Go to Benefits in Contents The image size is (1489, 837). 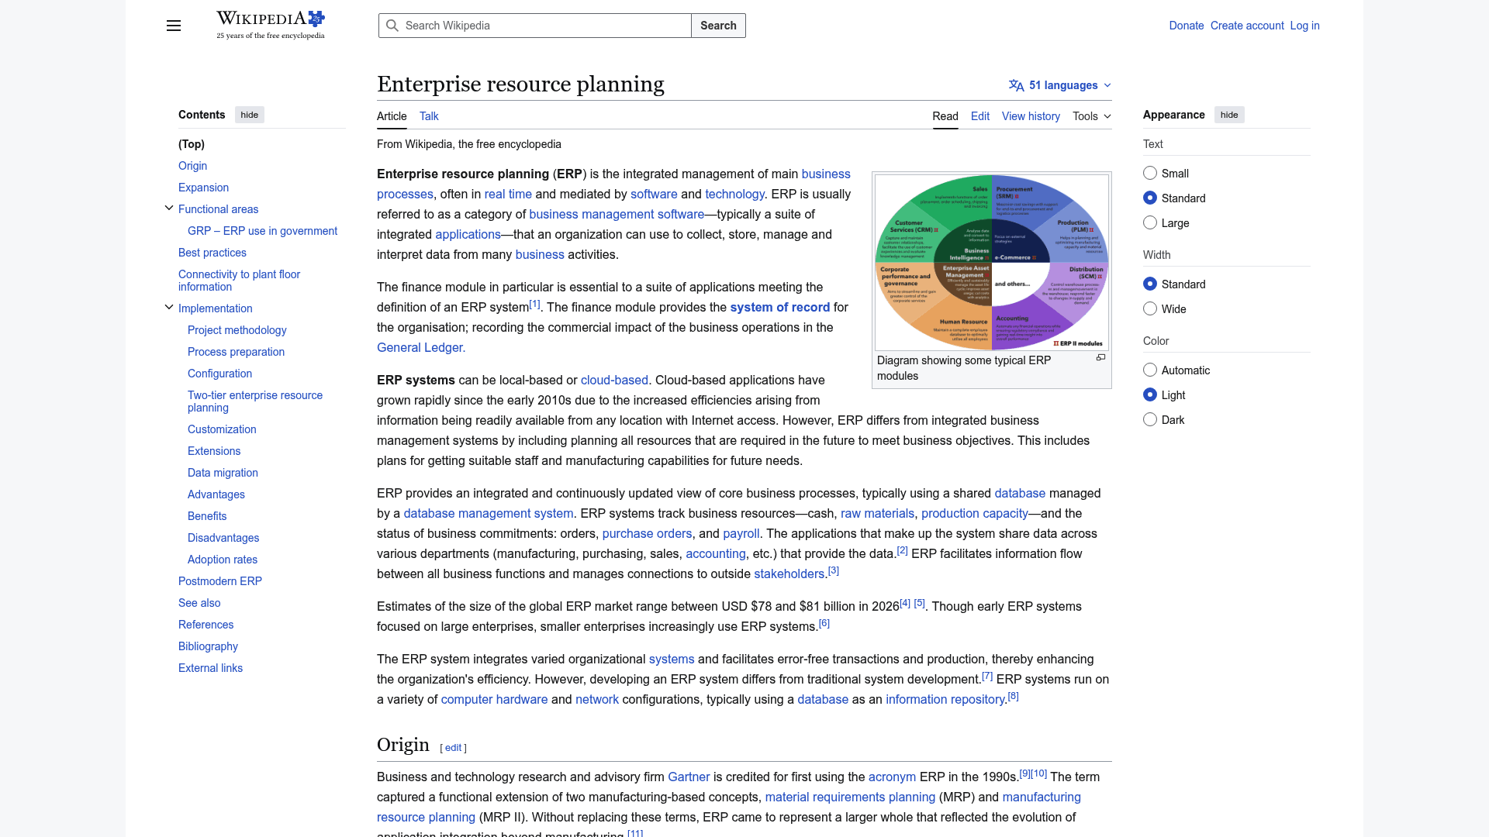pyautogui.click(x=207, y=516)
